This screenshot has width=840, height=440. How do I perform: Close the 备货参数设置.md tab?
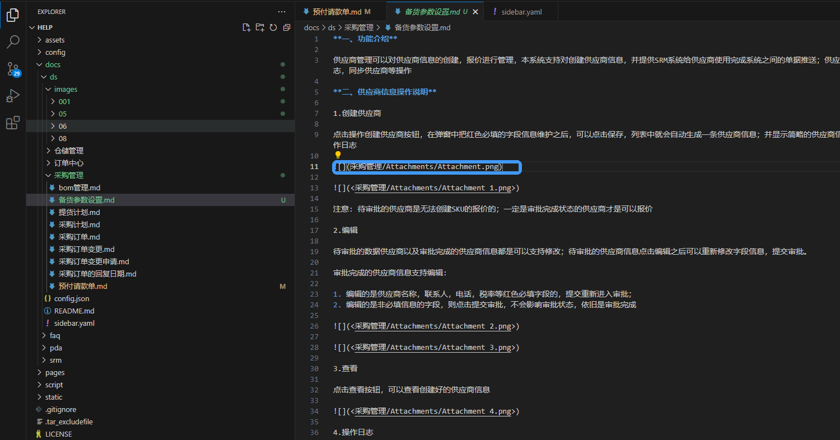coord(475,11)
